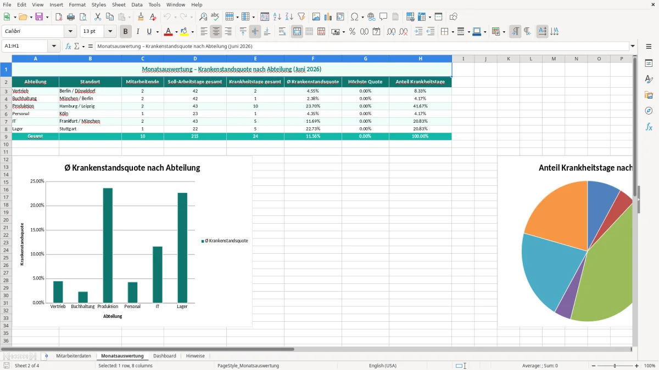Toggle Wrap Text
Screen dimensions: 659x370
coord(282,32)
